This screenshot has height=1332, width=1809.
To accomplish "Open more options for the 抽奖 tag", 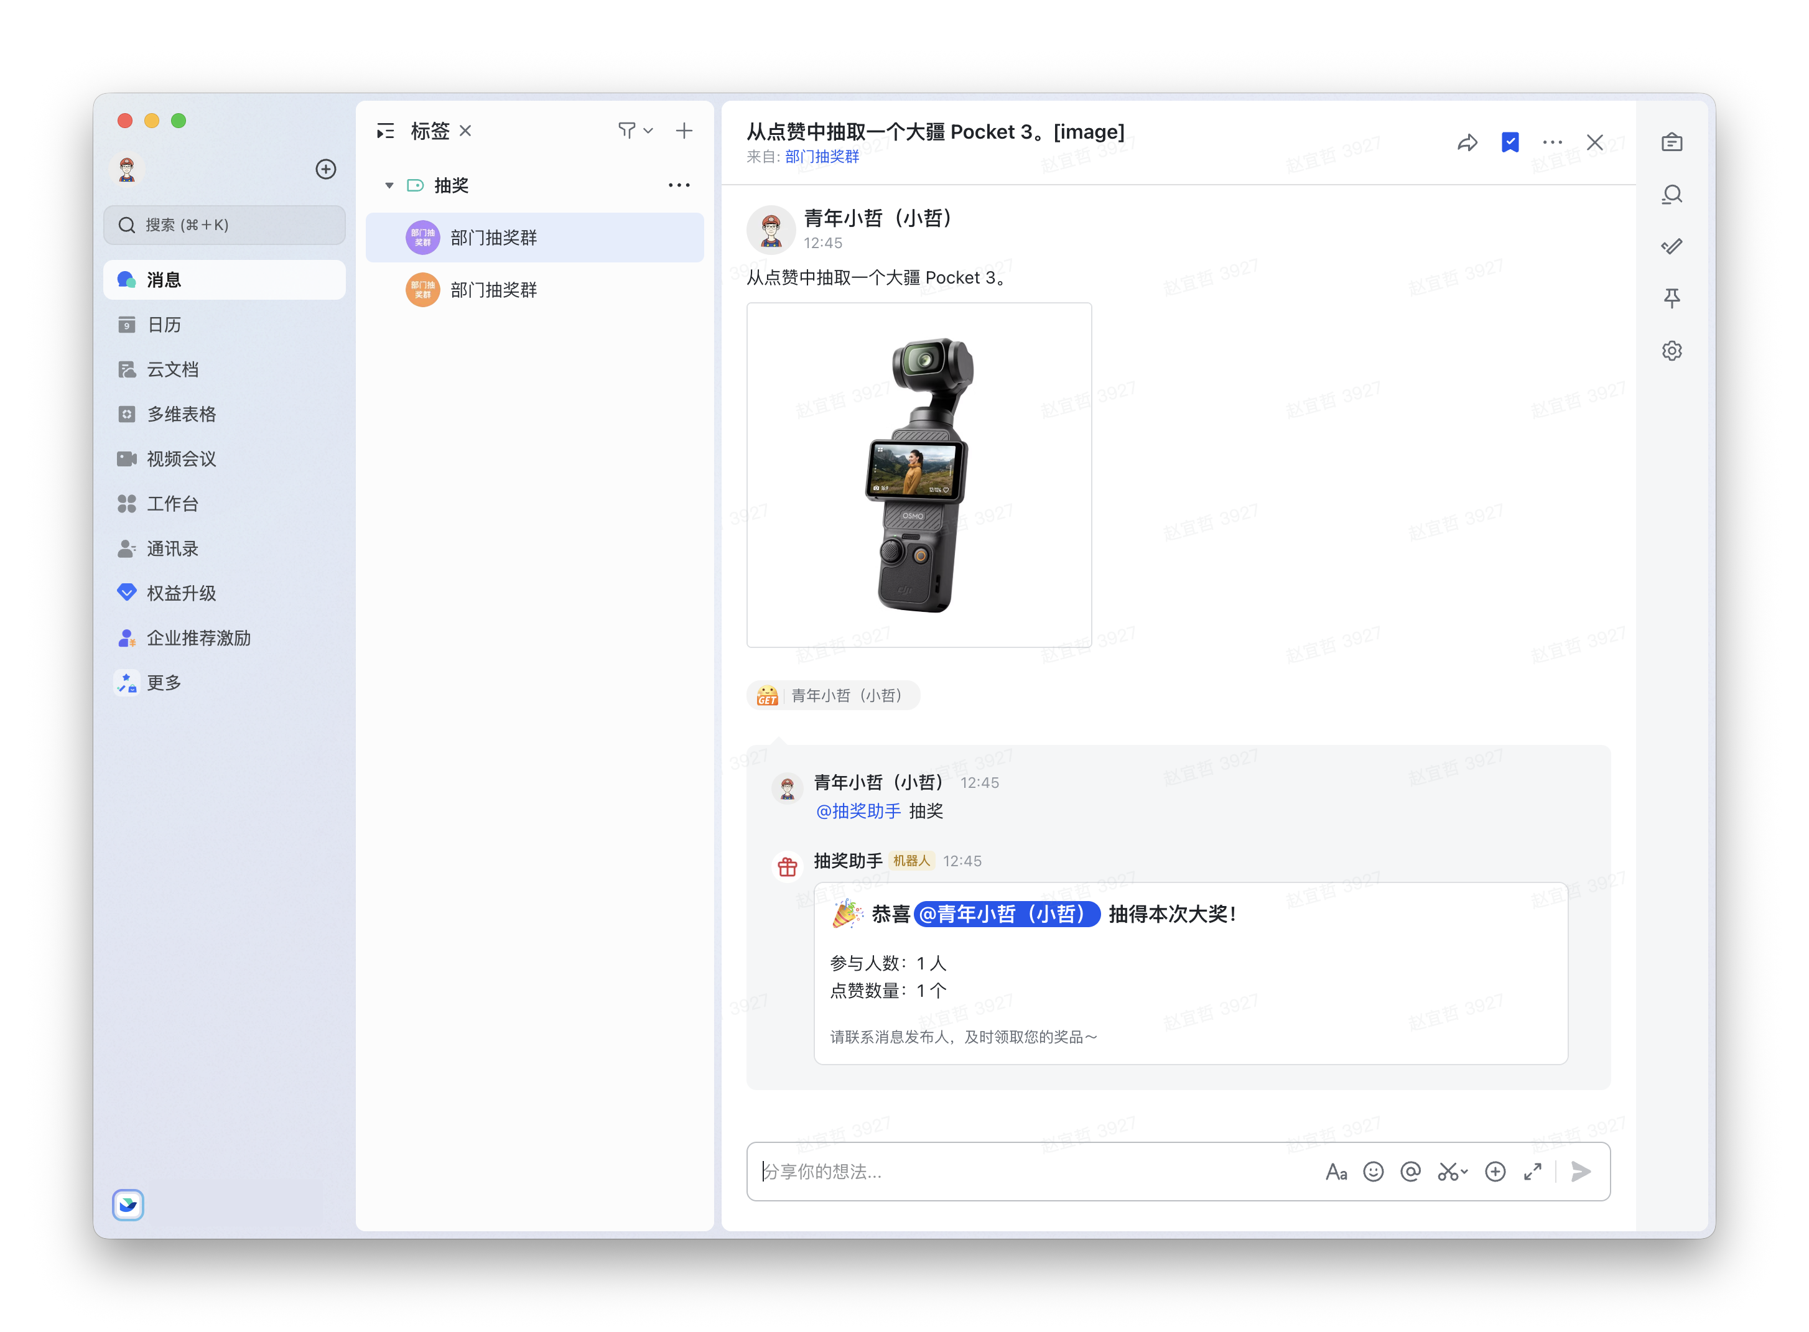I will [678, 185].
